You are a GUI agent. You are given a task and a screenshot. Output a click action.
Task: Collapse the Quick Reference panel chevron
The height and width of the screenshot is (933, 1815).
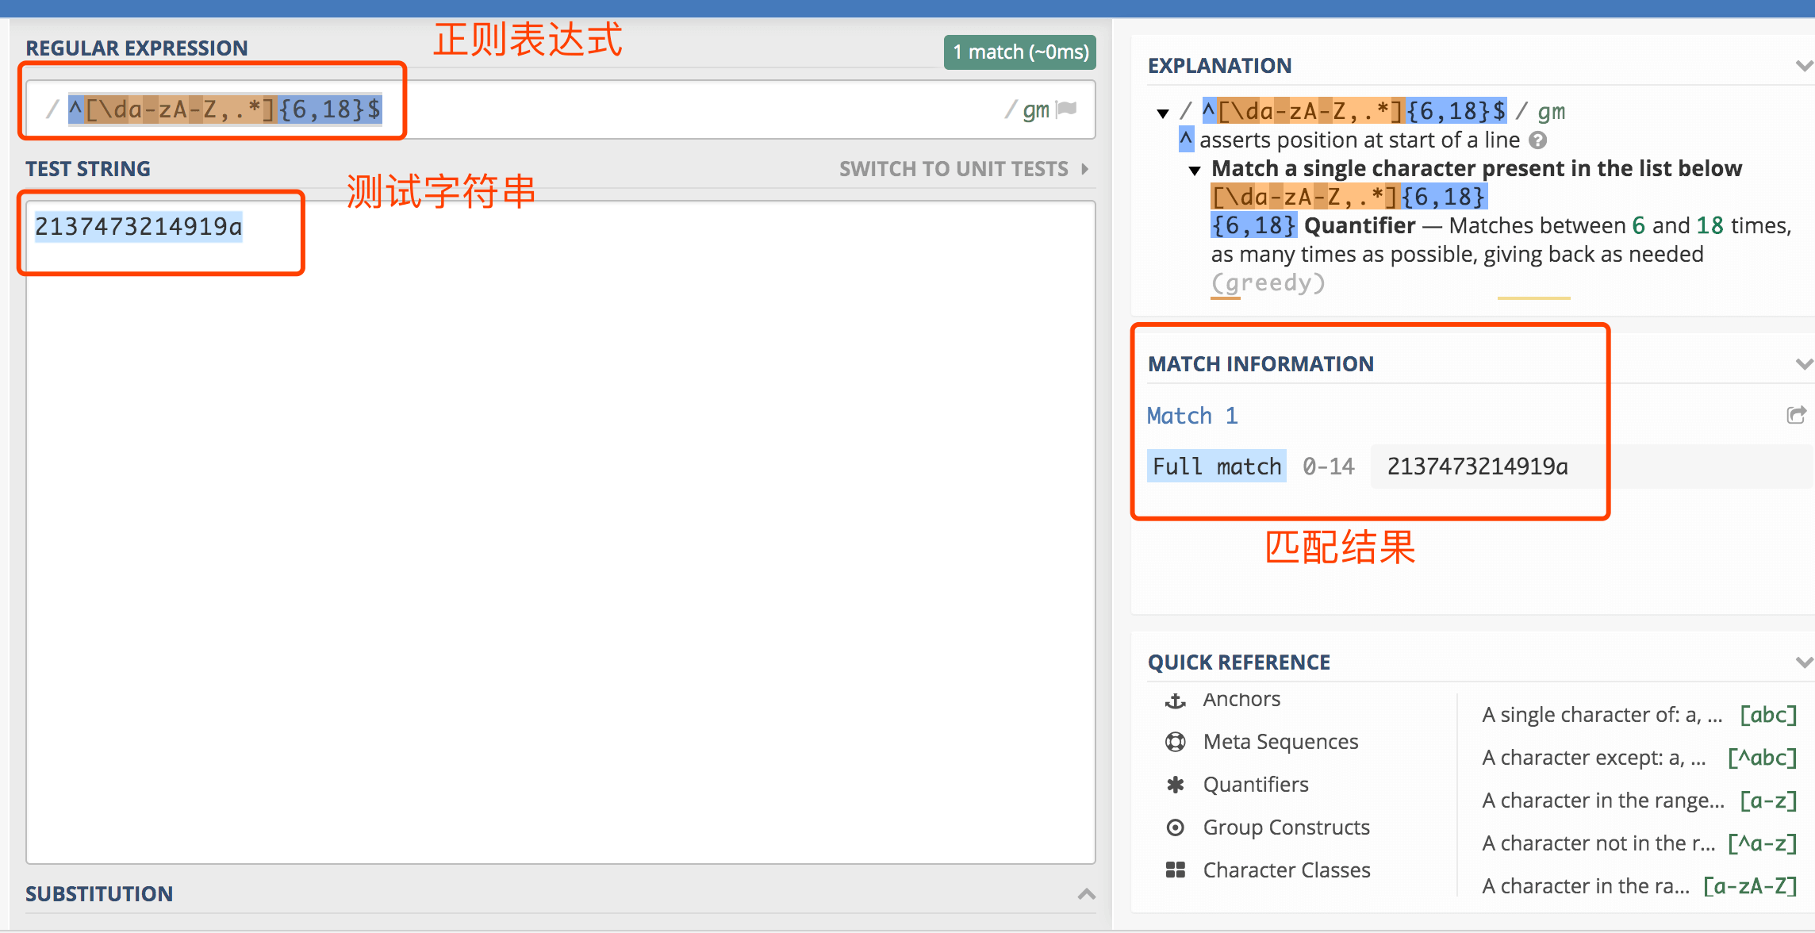click(1804, 662)
